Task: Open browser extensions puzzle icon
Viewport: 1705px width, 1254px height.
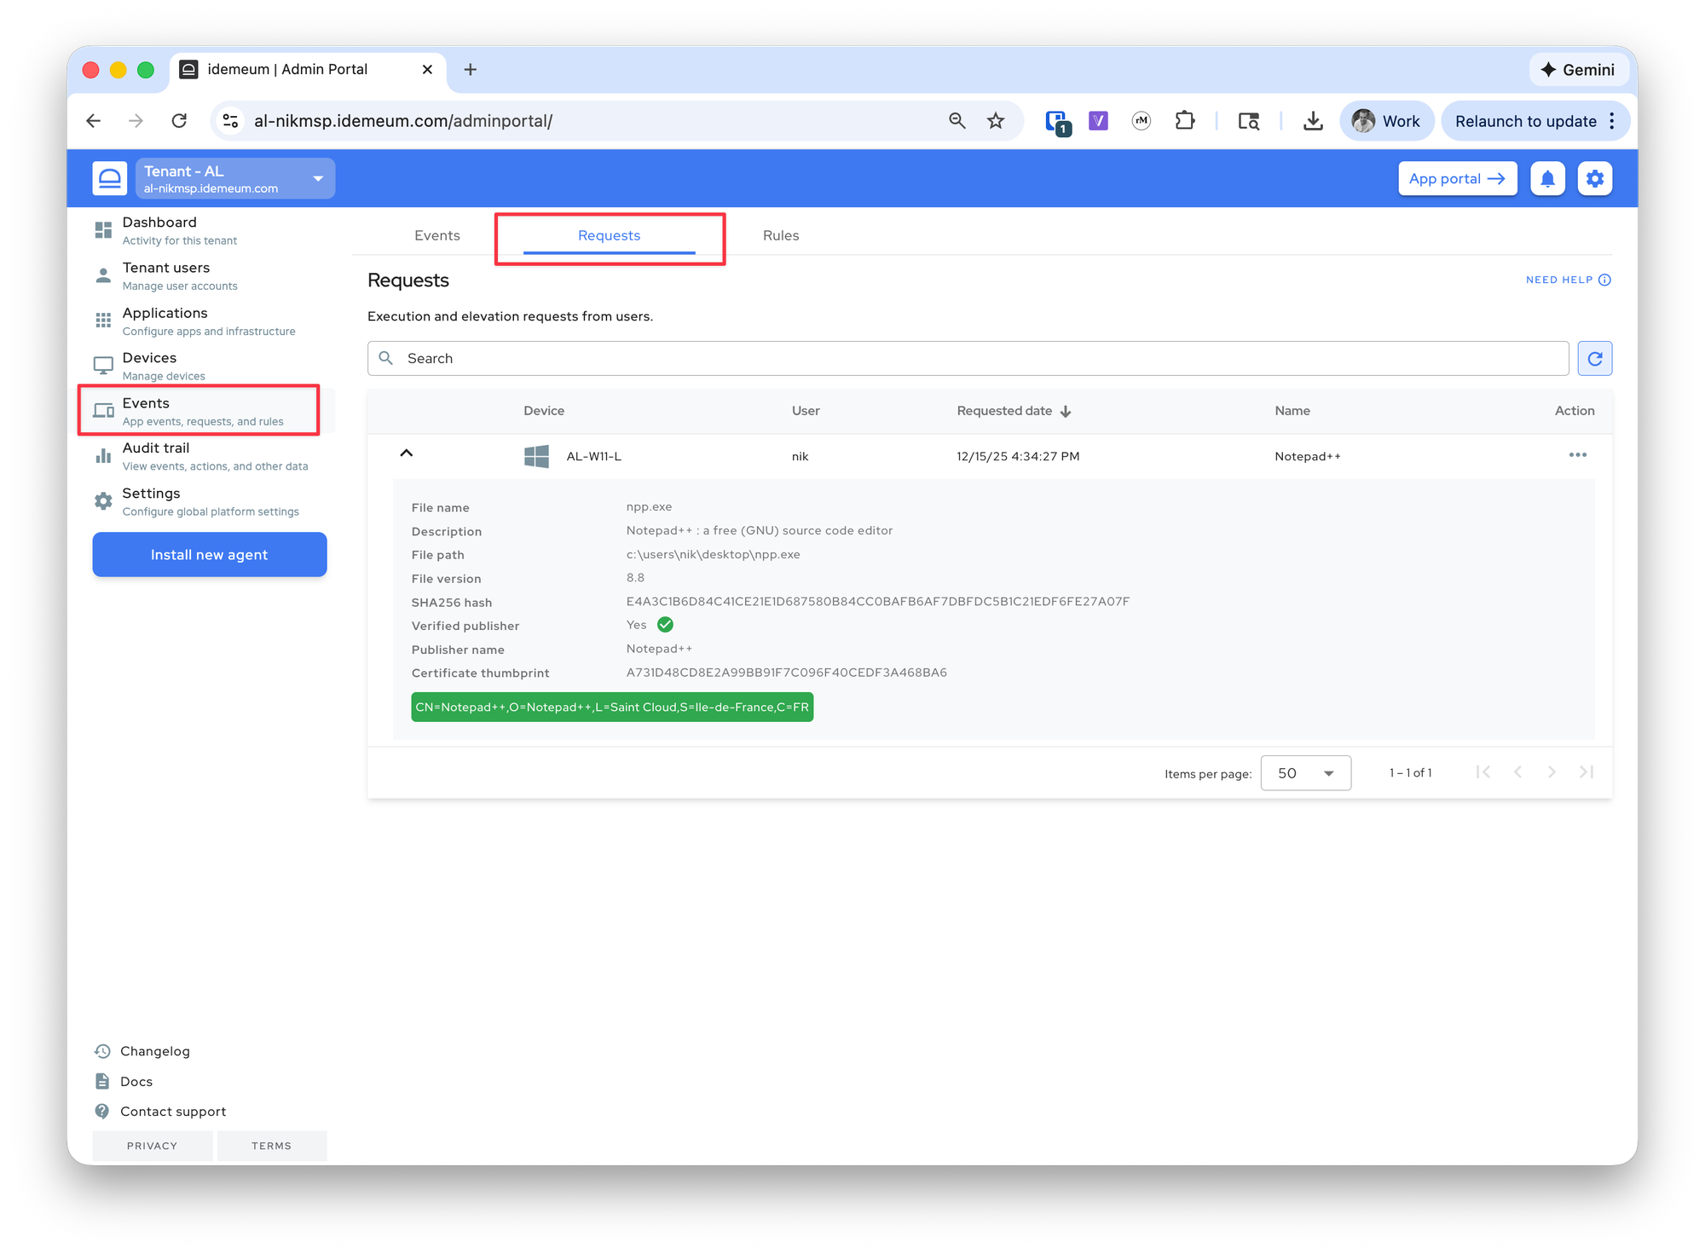Action: (1184, 121)
